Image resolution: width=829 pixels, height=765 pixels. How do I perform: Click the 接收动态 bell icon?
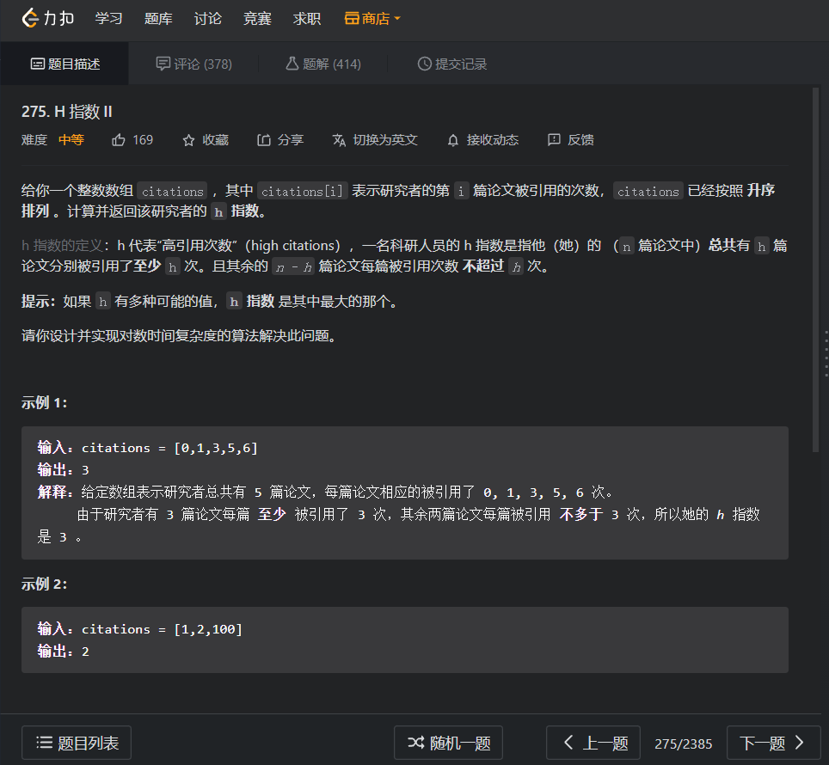453,140
